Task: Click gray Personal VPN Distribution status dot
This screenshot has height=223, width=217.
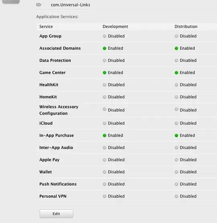Action: [x=176, y=197]
